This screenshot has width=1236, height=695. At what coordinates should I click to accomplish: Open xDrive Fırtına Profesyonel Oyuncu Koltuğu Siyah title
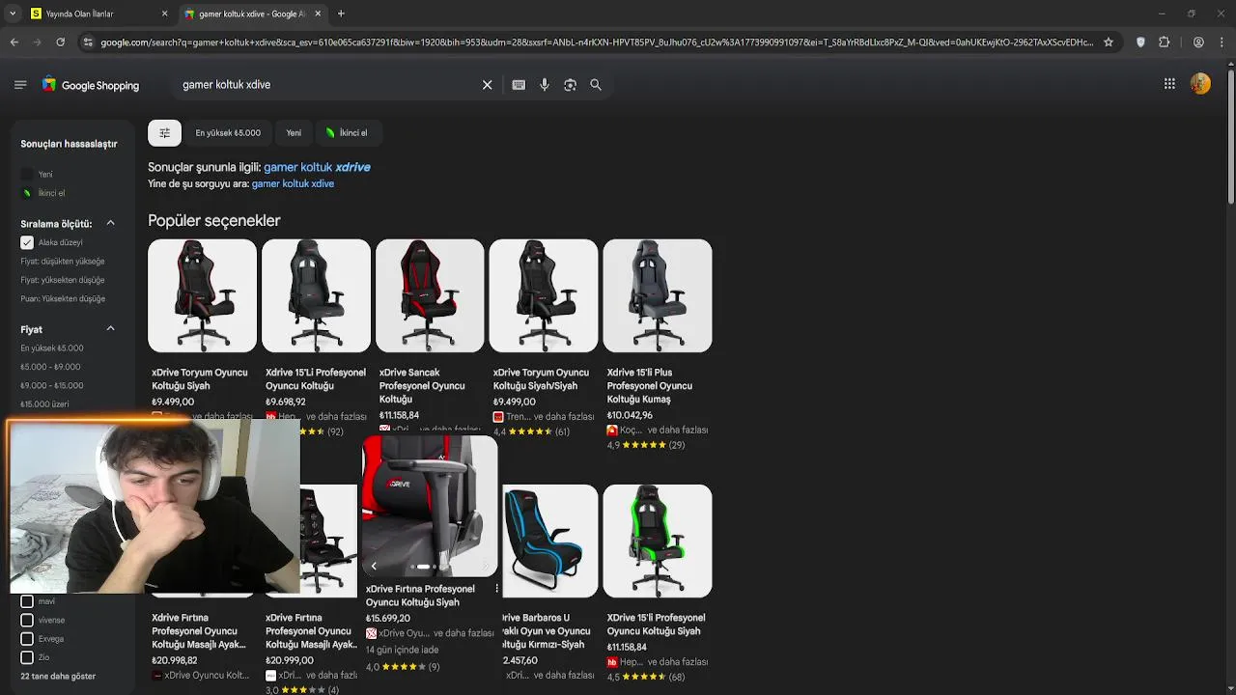420,596
